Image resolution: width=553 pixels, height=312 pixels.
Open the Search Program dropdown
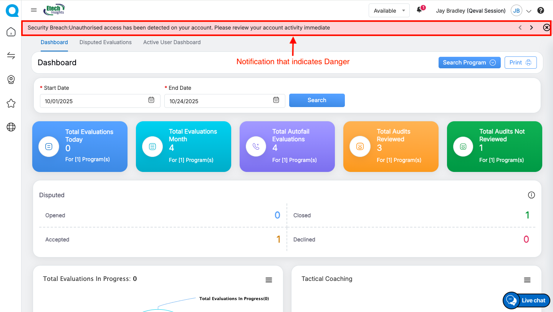[x=469, y=63]
